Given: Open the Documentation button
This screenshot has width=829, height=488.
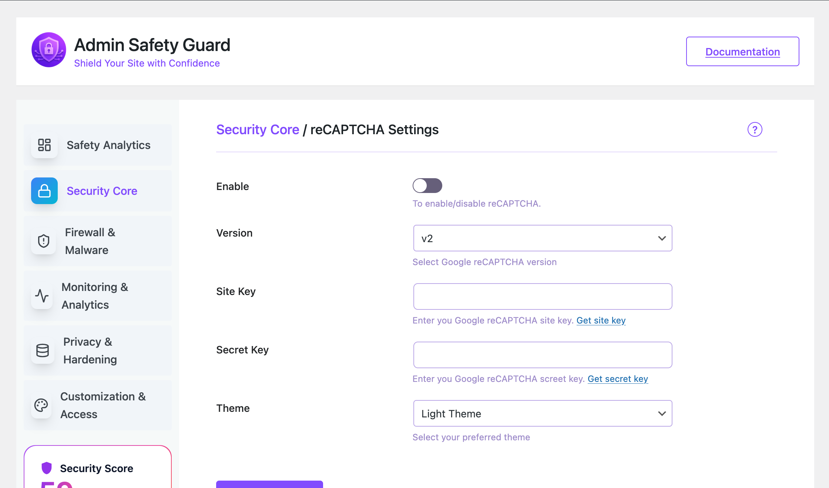Looking at the screenshot, I should coord(742,52).
